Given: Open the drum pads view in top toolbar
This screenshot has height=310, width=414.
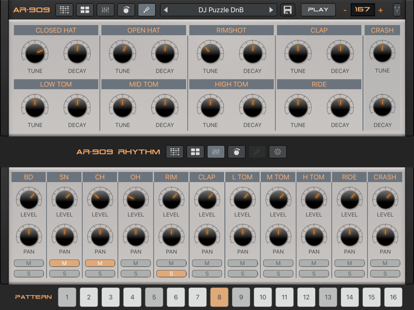Looking at the screenshot, I should [85, 10].
